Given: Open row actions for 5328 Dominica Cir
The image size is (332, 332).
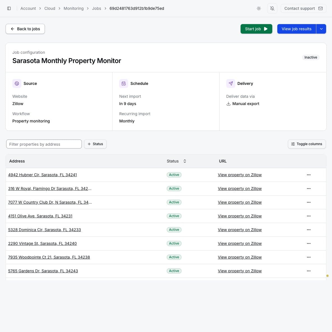Looking at the screenshot, I should tap(309, 230).
